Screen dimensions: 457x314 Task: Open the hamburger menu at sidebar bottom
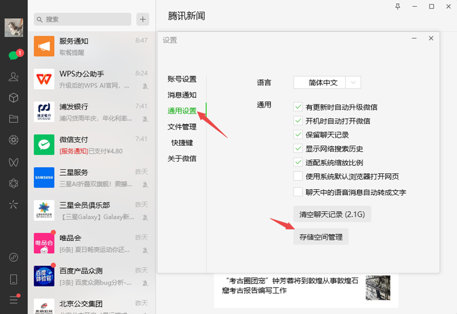(14, 299)
